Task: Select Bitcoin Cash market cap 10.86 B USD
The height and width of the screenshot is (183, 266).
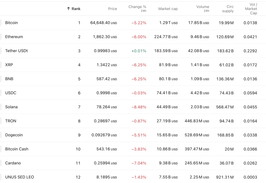Action: [167, 149]
